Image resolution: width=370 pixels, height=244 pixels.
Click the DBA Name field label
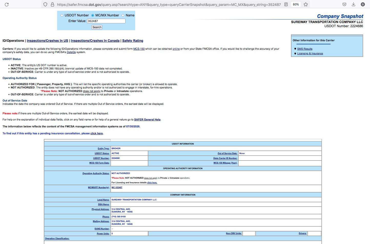click(x=104, y=205)
